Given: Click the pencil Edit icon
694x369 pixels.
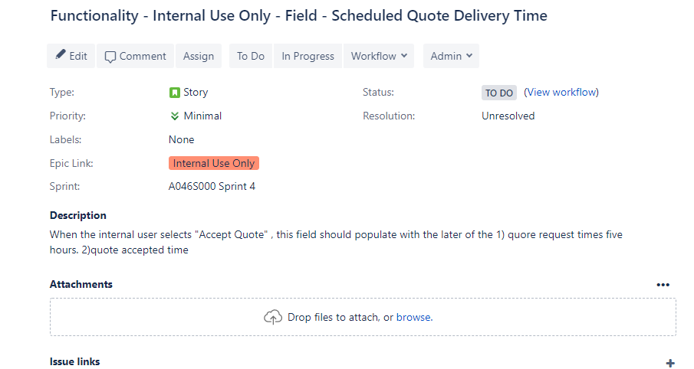Looking at the screenshot, I should tap(60, 54).
